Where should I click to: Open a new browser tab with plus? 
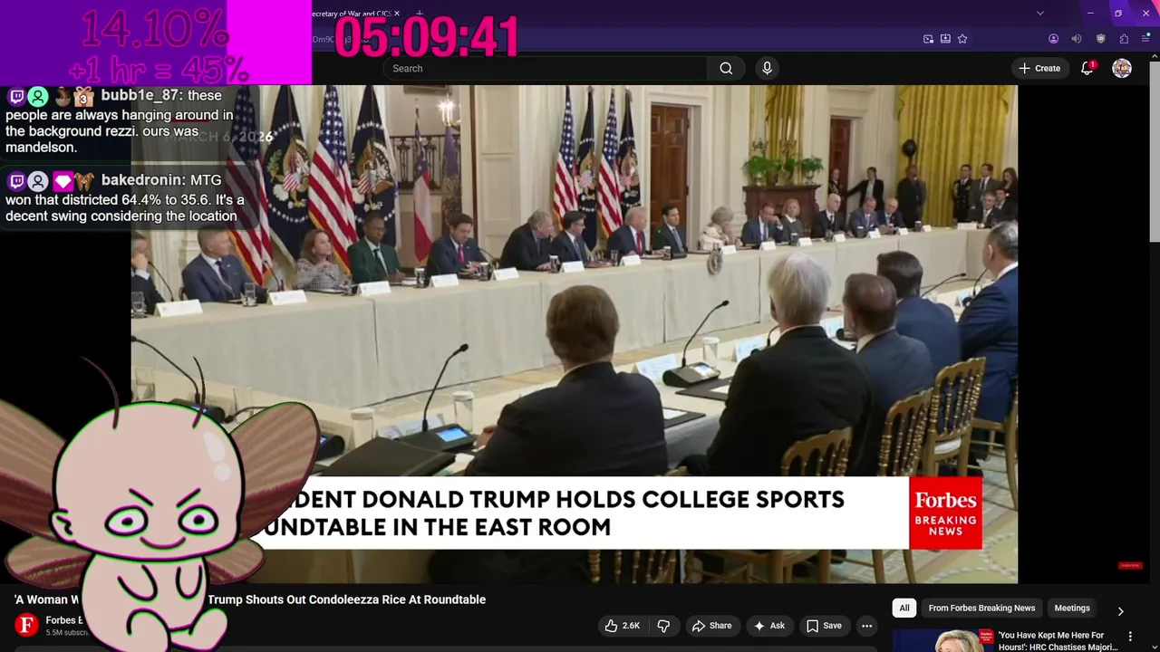pos(419,14)
